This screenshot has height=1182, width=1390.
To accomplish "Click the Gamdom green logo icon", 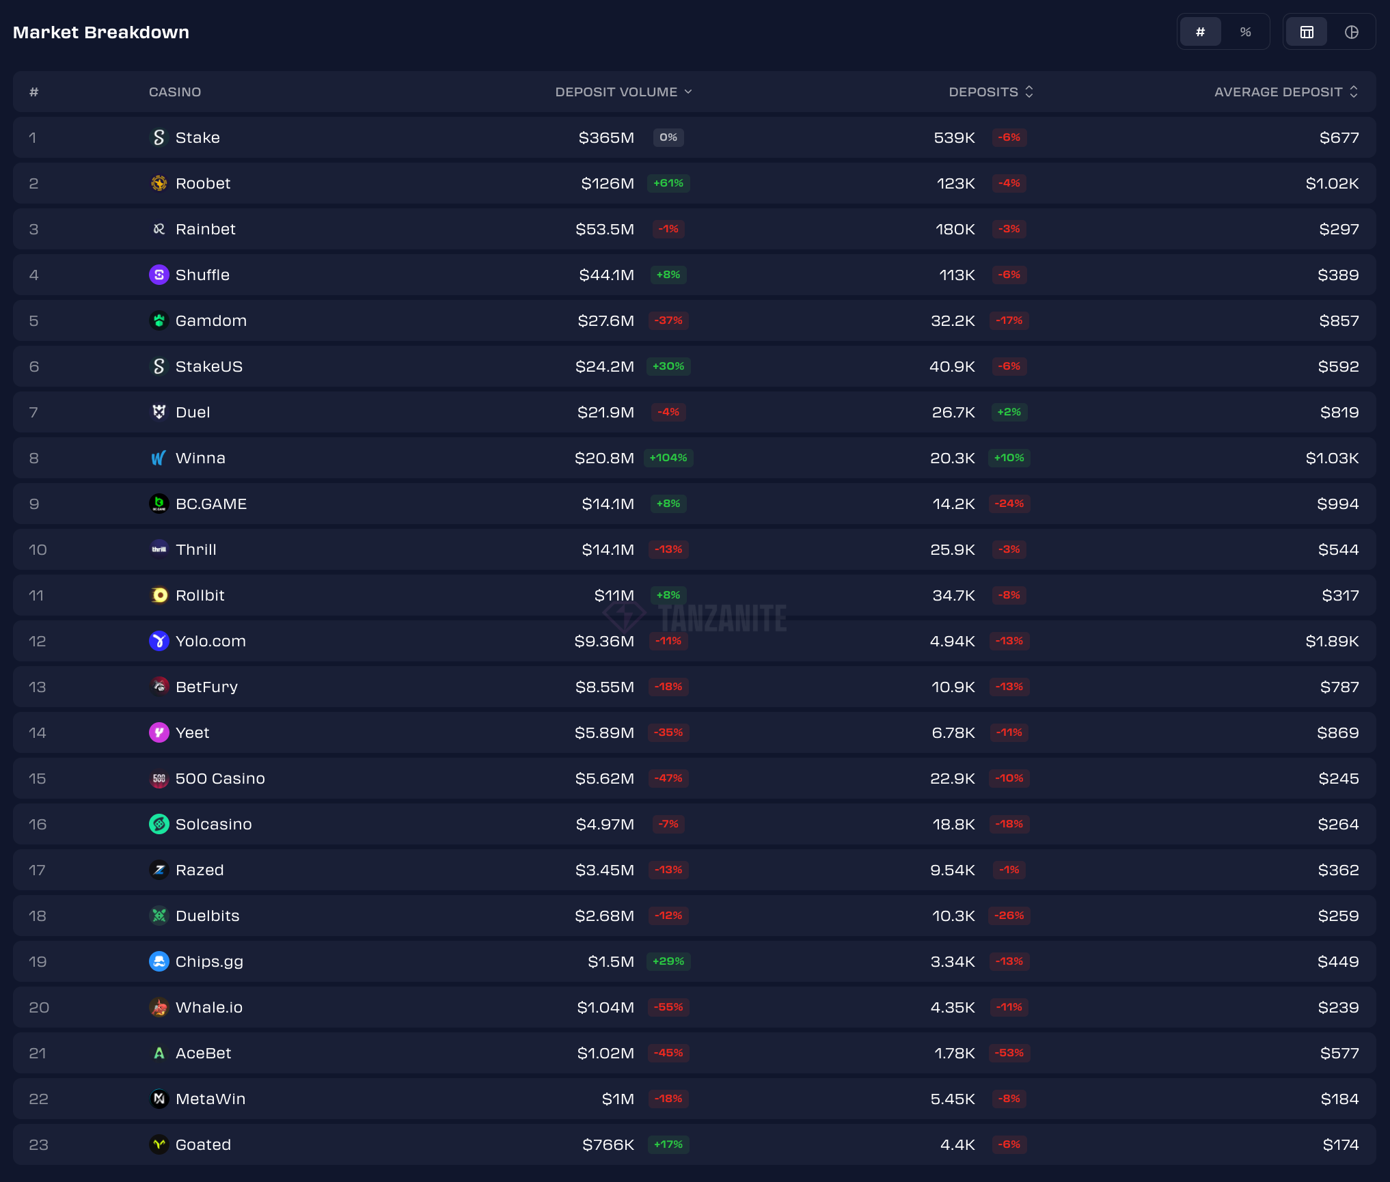I will (x=159, y=320).
